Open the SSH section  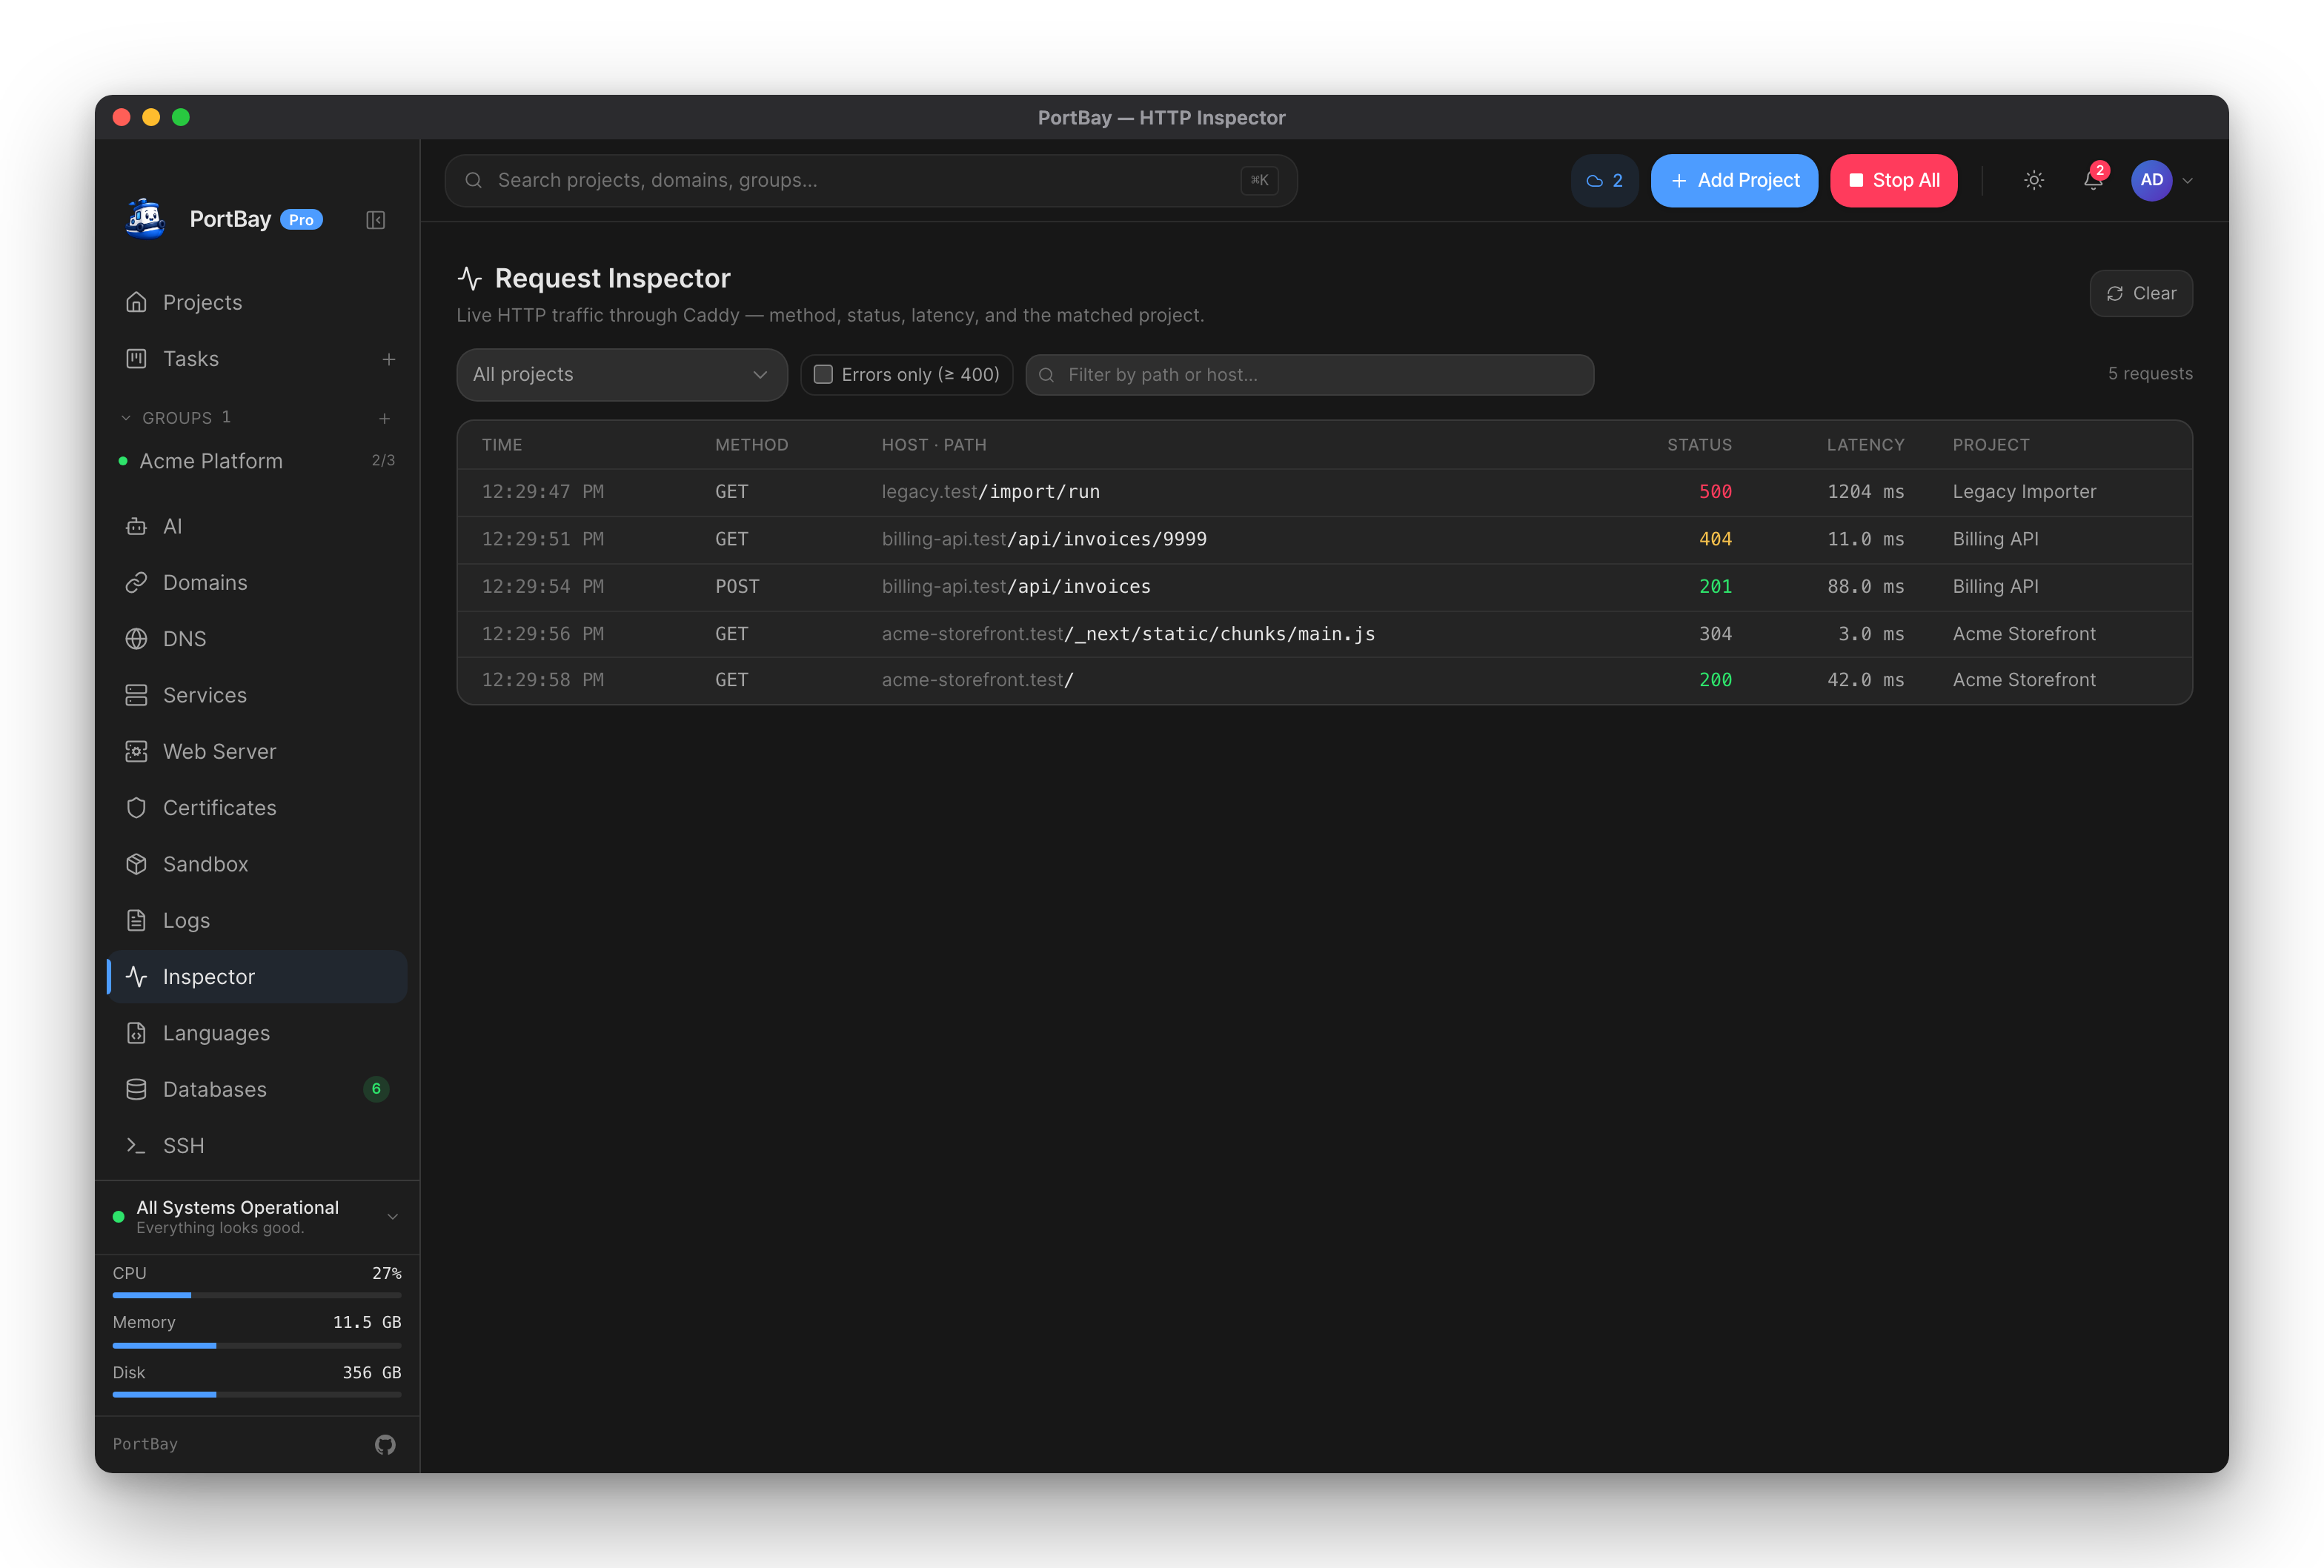pos(257,1146)
